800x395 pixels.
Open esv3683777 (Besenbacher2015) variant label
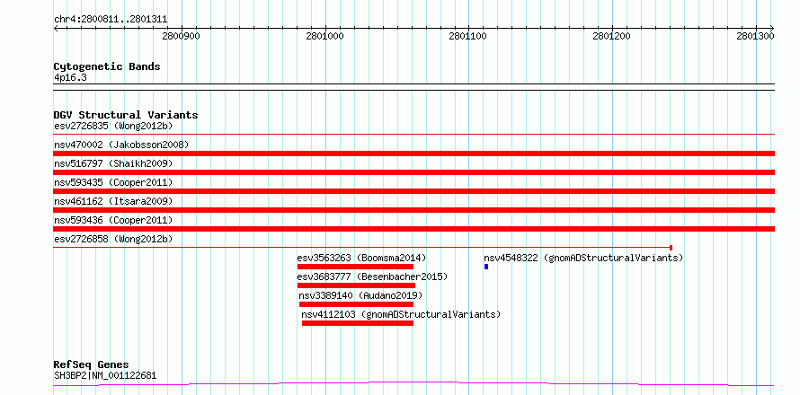pos(372,276)
